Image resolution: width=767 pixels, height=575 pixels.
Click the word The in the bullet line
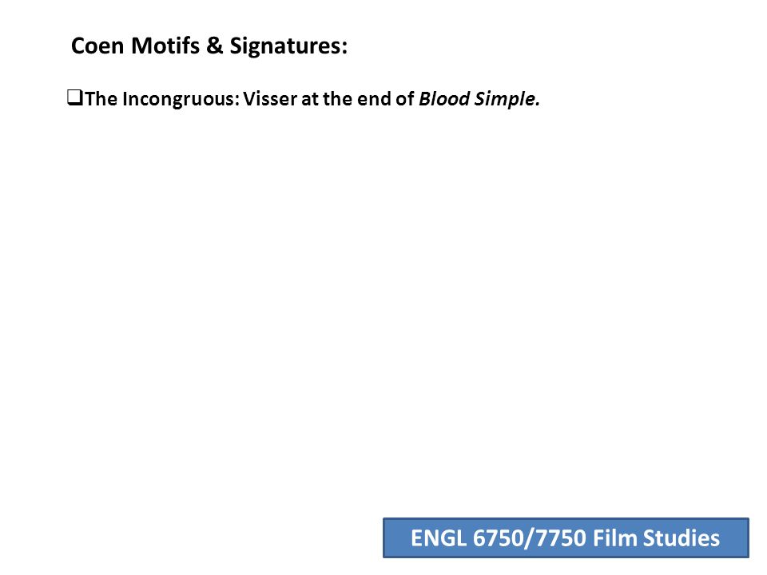pyautogui.click(x=101, y=99)
